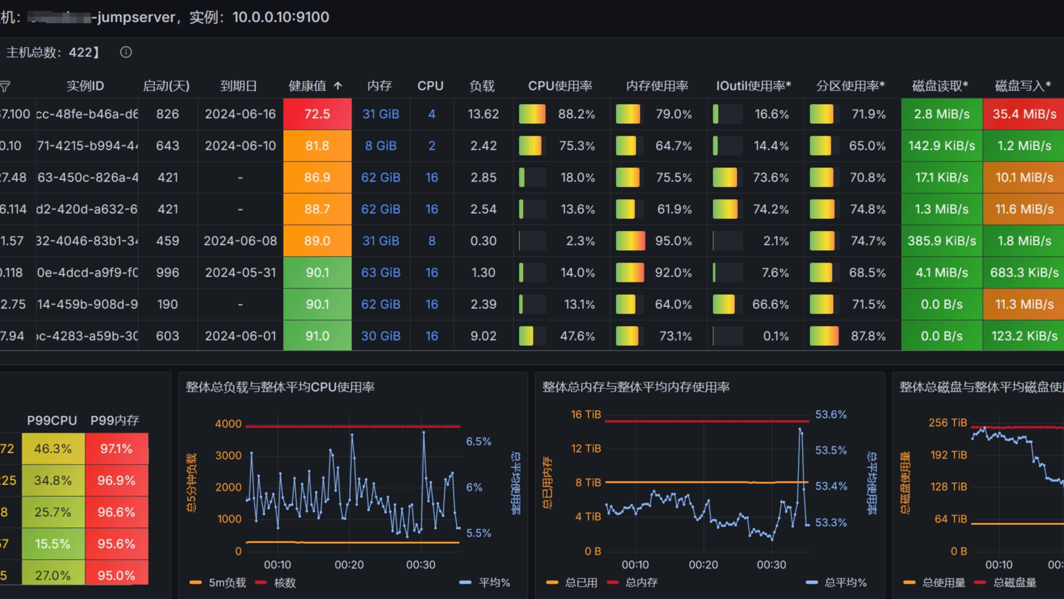Click the P99内存 column header
The width and height of the screenshot is (1064, 599).
point(115,420)
